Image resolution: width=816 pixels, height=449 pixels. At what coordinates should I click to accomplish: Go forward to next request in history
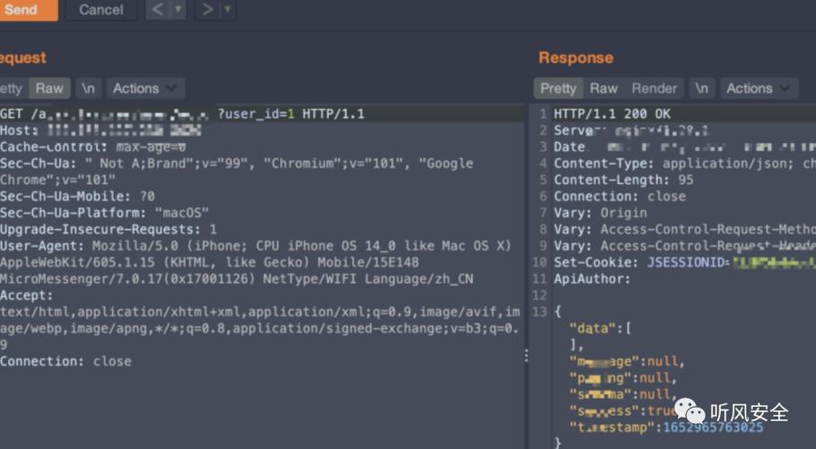point(207,10)
